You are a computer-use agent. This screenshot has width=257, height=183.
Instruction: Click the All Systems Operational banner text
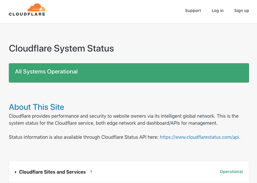coord(46,72)
